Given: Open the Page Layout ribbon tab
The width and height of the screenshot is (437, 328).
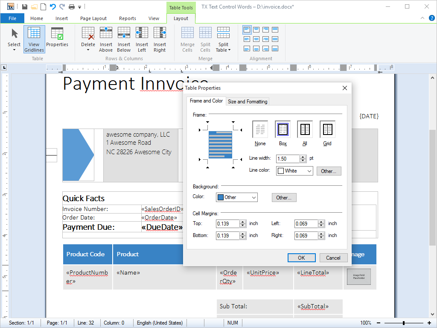Looking at the screenshot, I should pos(93,18).
